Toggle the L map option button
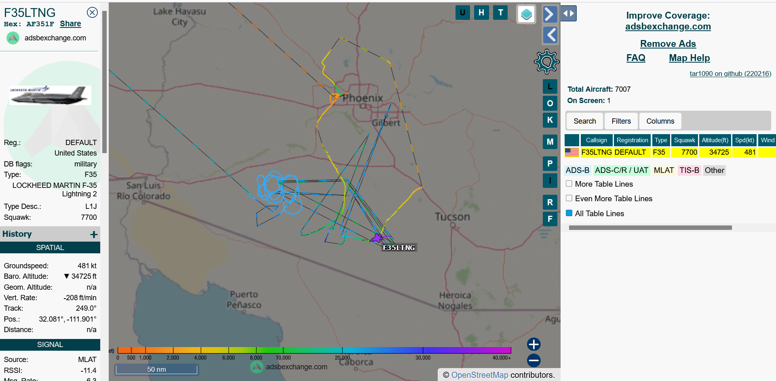776x381 pixels. (x=550, y=86)
